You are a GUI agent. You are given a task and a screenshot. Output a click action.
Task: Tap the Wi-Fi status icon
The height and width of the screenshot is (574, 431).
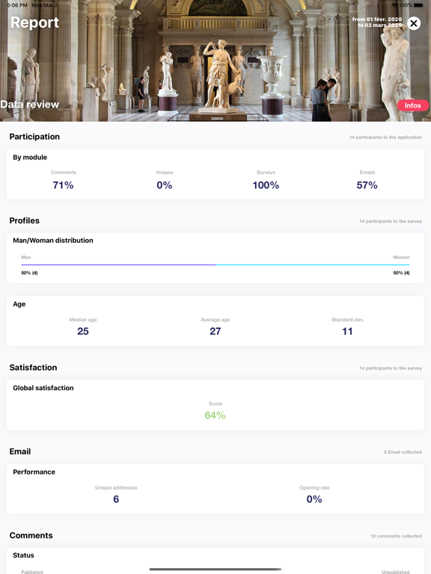click(394, 5)
